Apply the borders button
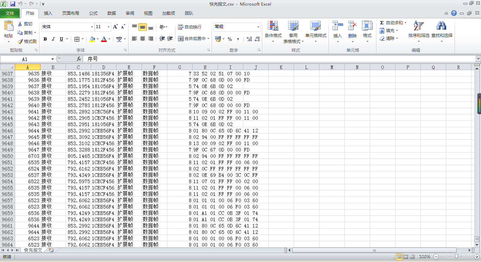 [77, 39]
